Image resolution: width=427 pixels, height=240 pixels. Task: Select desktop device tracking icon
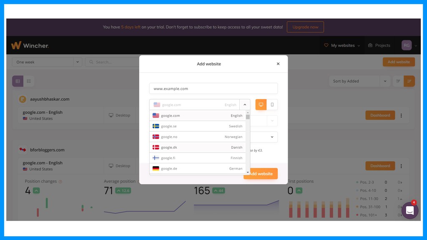pyautogui.click(x=262, y=105)
